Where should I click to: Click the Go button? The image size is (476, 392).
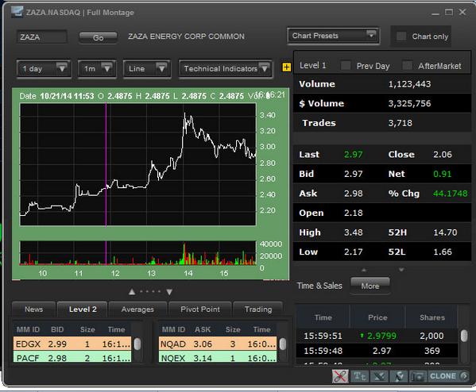tap(98, 37)
